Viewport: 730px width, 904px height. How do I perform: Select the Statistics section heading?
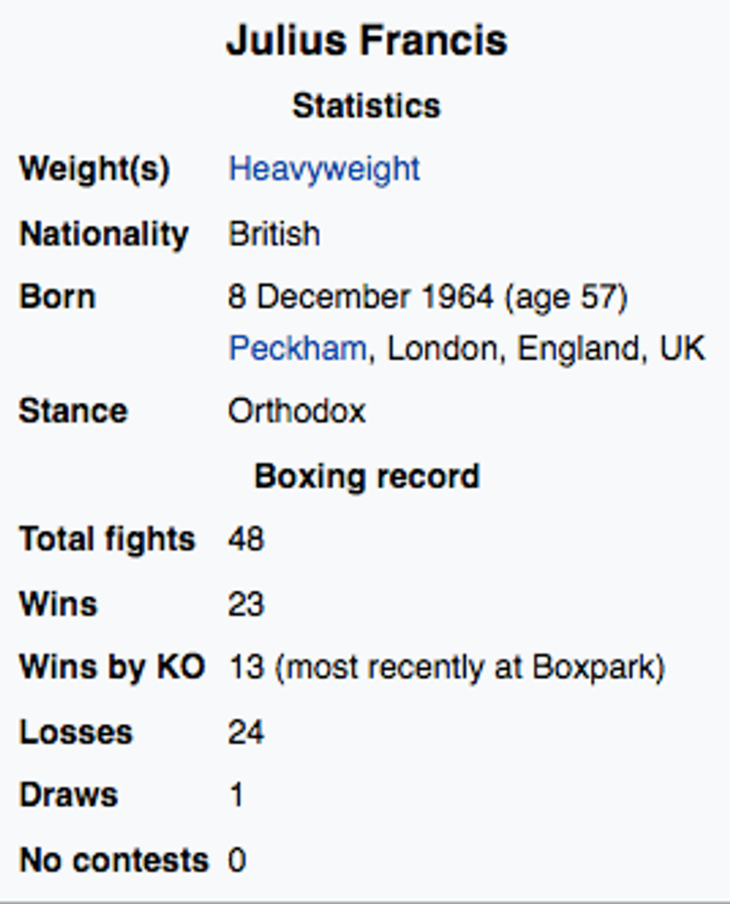tap(366, 106)
